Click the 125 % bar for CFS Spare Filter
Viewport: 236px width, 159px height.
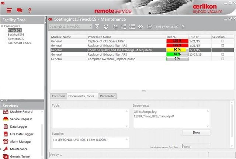point(177,41)
